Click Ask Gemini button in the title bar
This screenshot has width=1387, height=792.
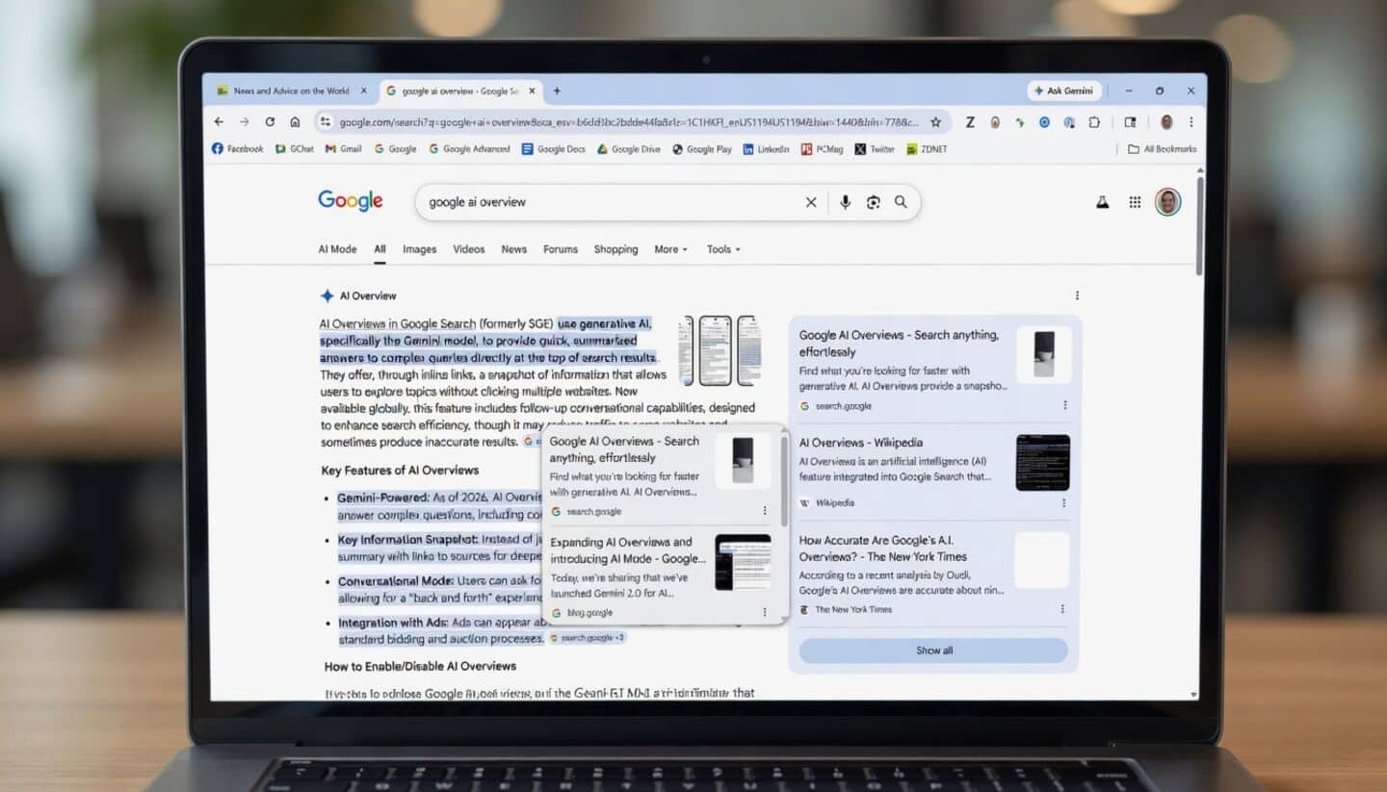[1064, 90]
